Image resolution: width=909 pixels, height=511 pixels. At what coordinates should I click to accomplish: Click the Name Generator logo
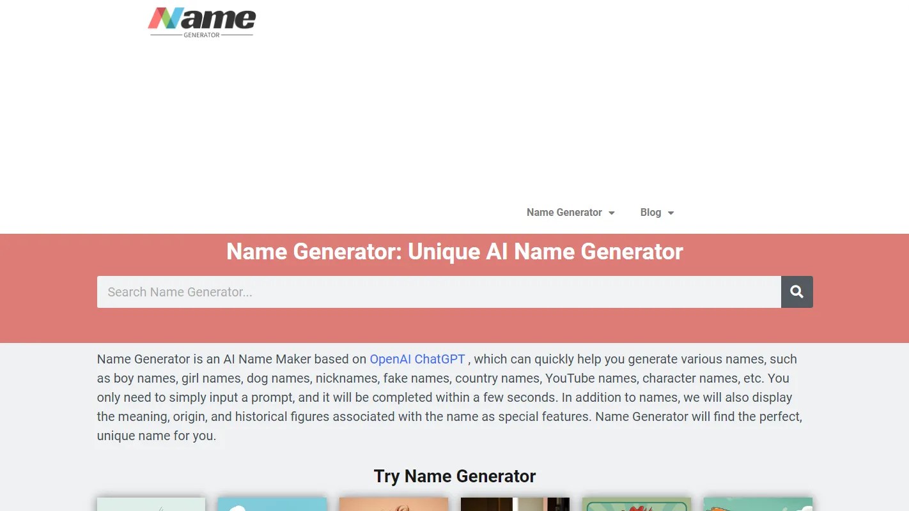(201, 22)
